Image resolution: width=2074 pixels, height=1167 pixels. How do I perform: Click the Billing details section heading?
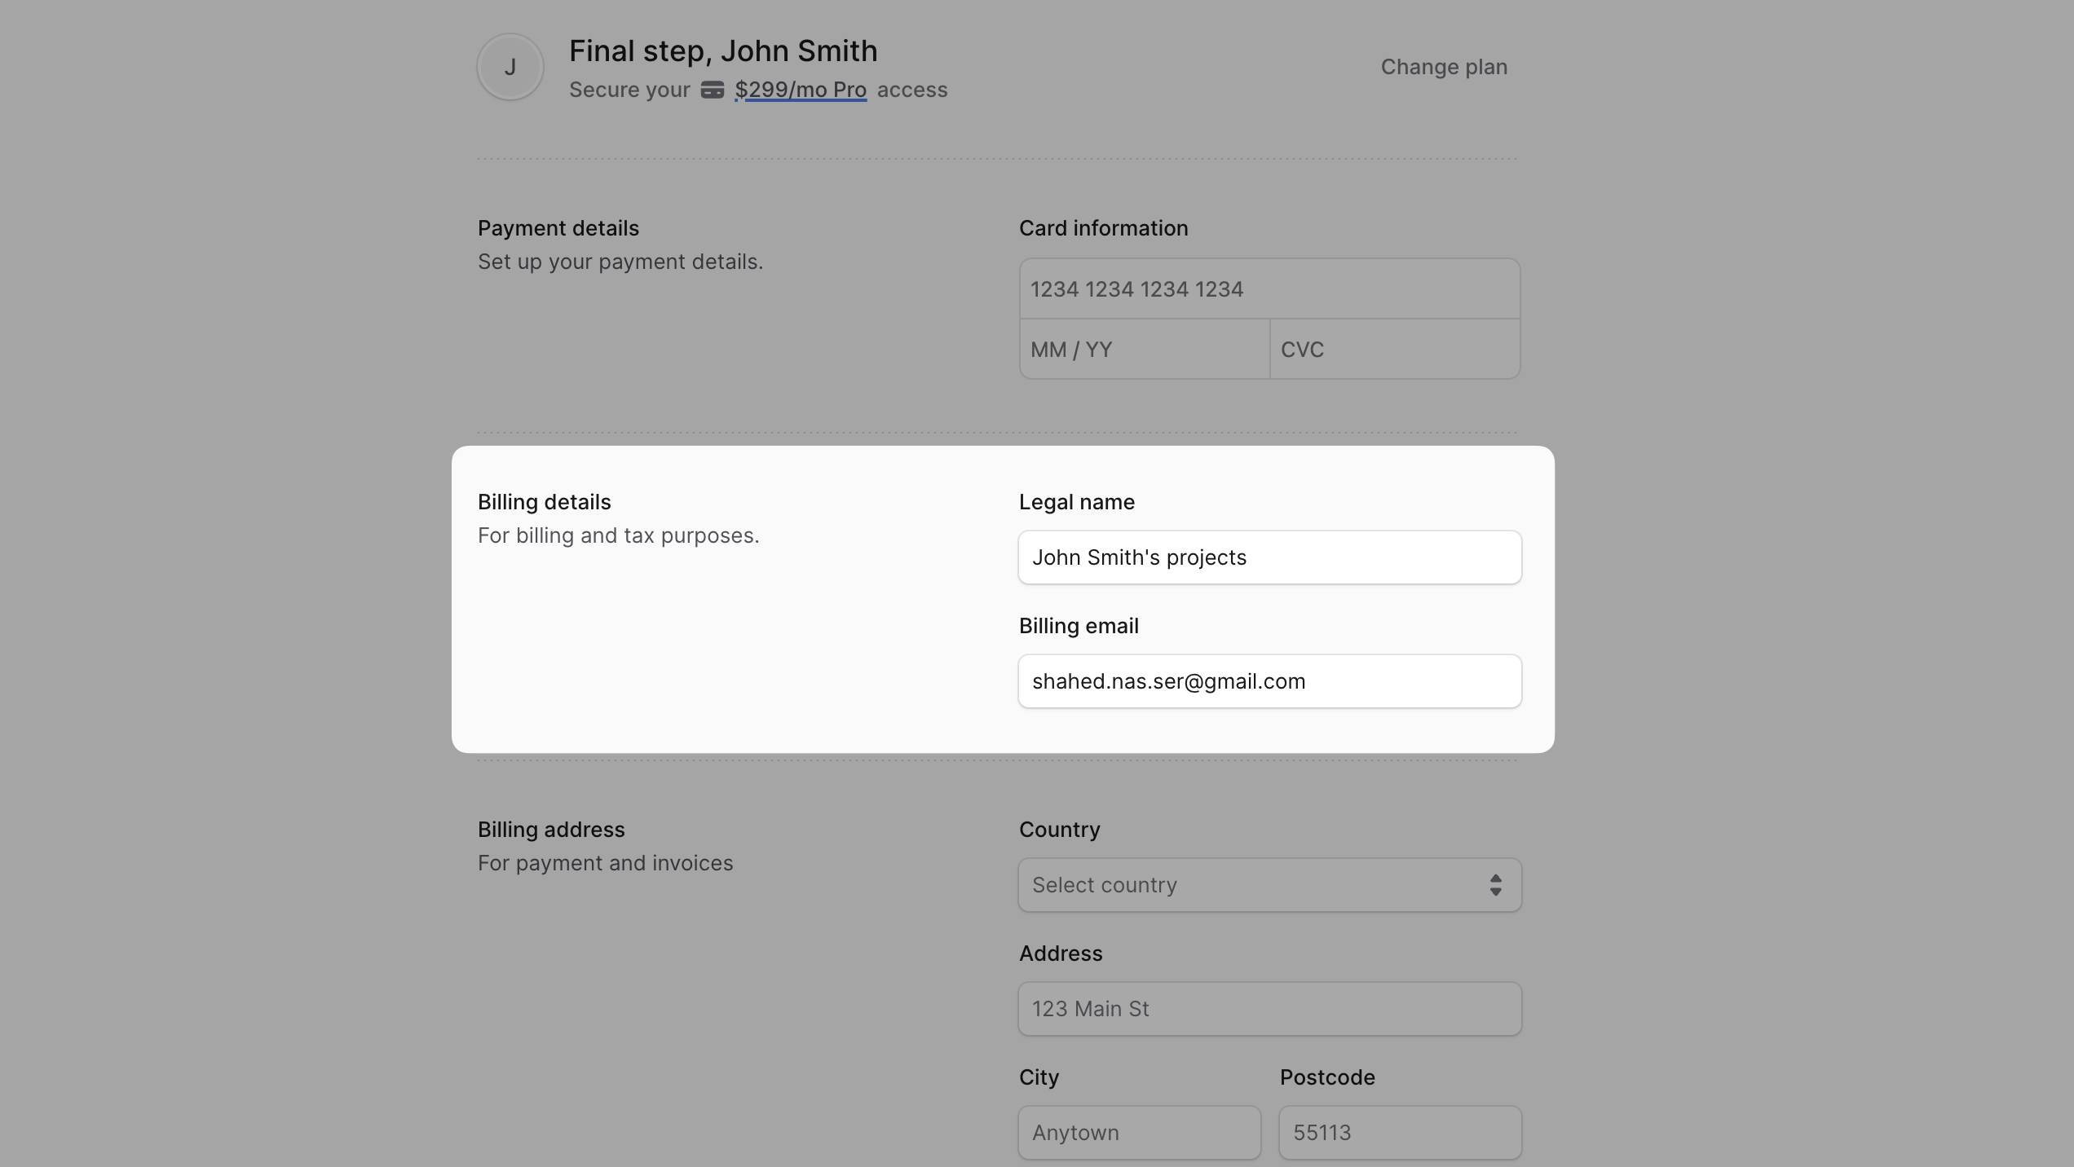(x=544, y=502)
